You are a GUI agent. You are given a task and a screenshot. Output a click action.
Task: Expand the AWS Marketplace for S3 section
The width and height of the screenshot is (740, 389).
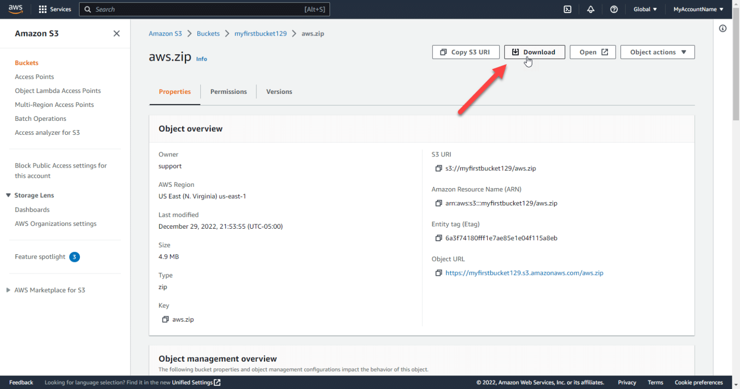pos(8,290)
